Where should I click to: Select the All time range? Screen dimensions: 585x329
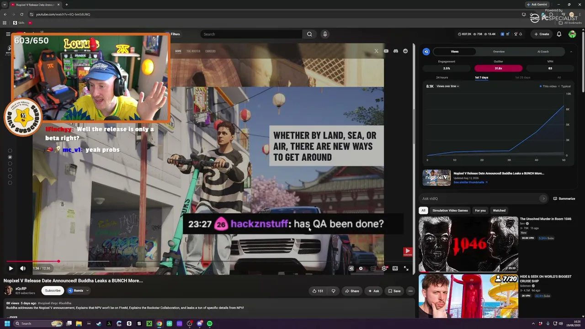click(559, 78)
